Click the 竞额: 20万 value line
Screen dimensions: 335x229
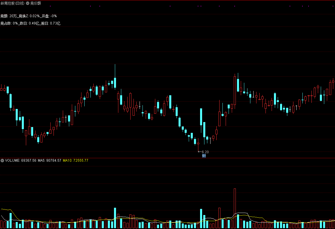tap(28, 16)
